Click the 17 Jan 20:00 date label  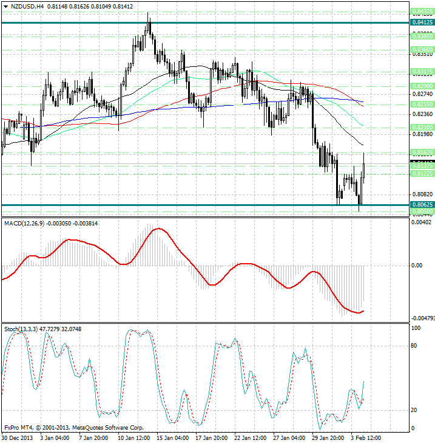pos(212,438)
